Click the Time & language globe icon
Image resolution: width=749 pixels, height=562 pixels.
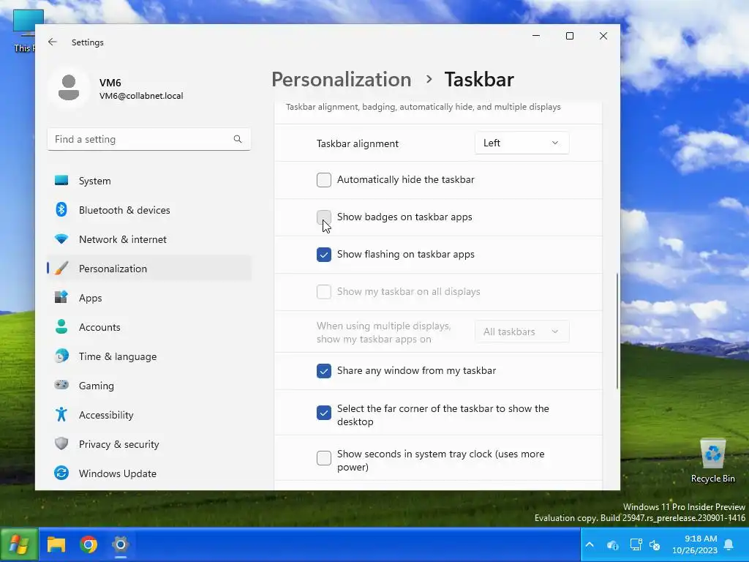pos(61,356)
